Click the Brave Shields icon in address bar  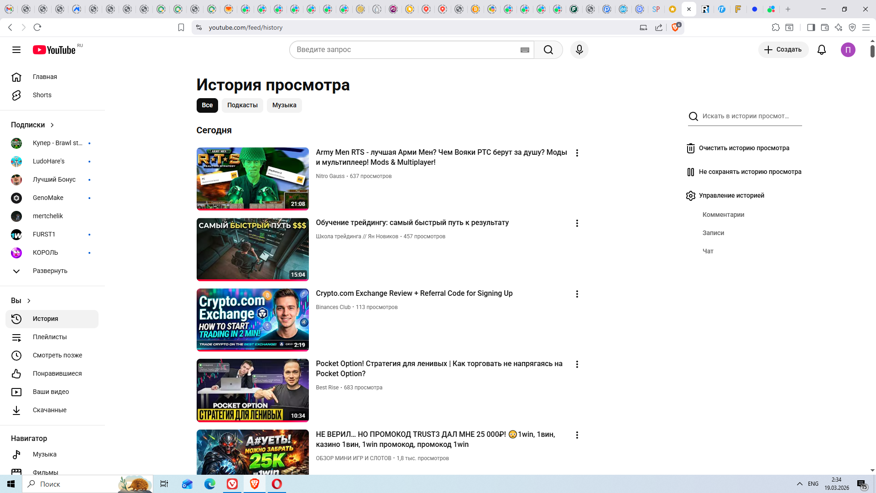tap(675, 27)
